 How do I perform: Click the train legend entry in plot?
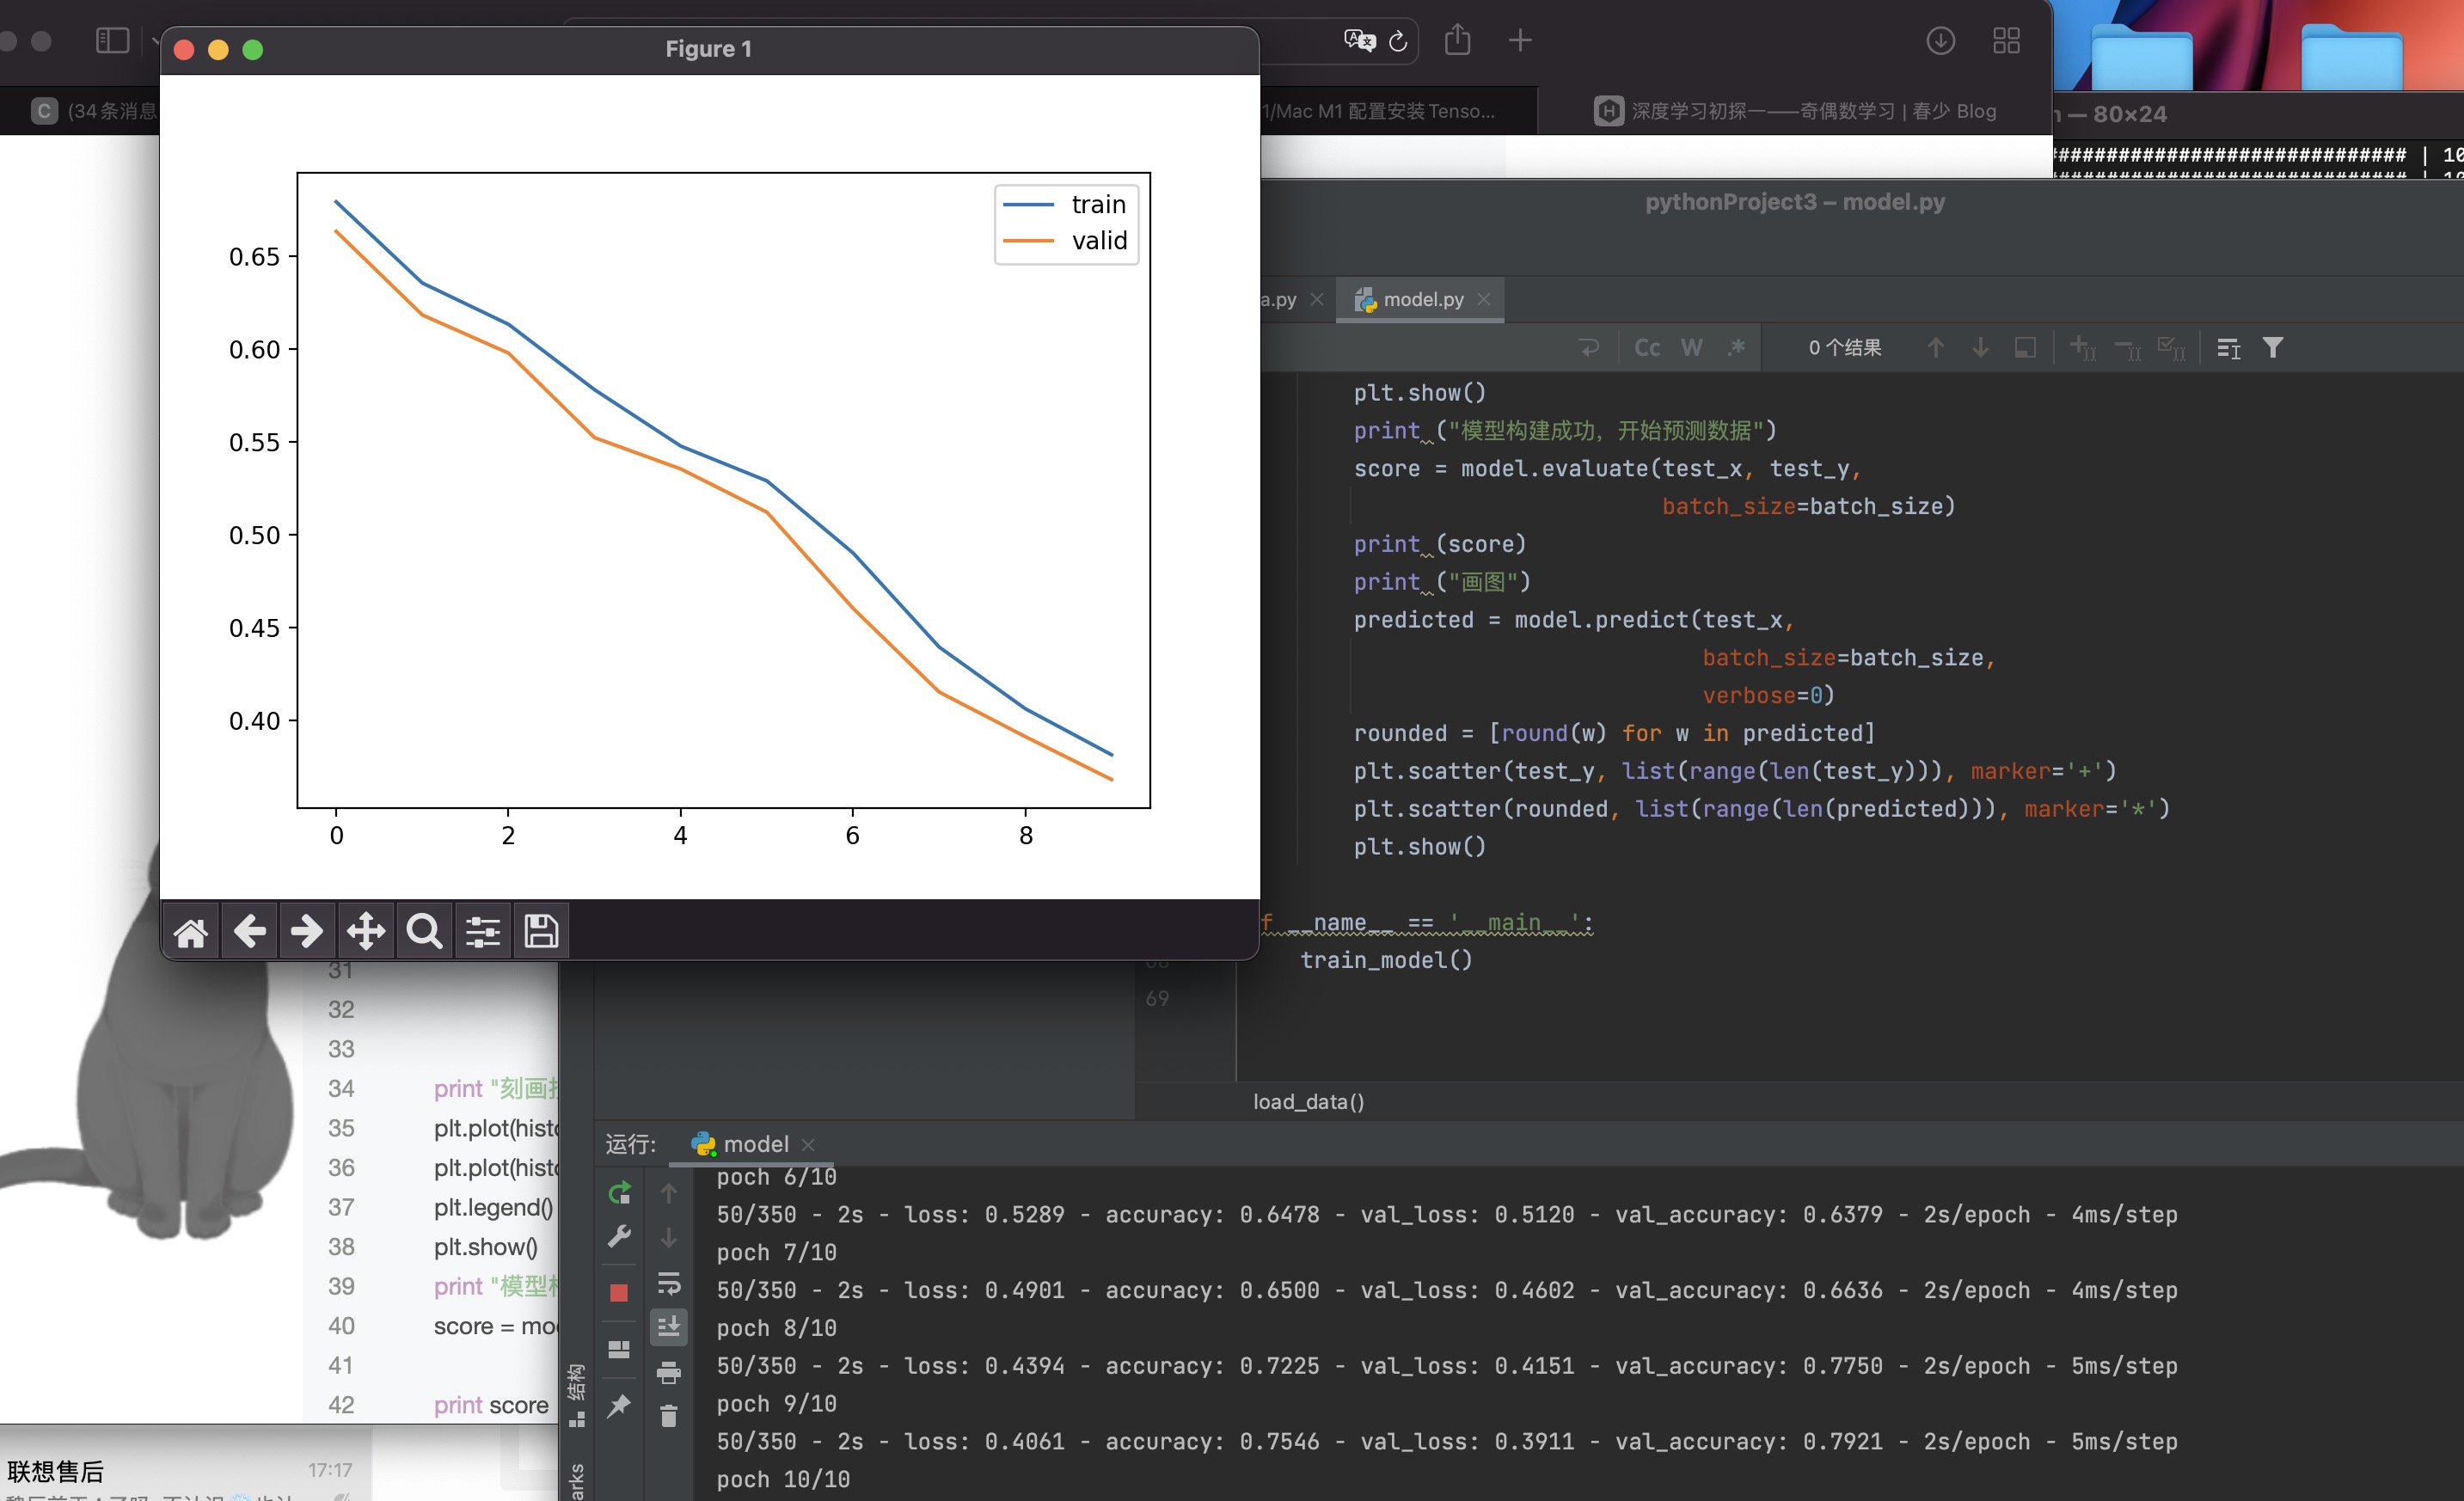point(1065,204)
